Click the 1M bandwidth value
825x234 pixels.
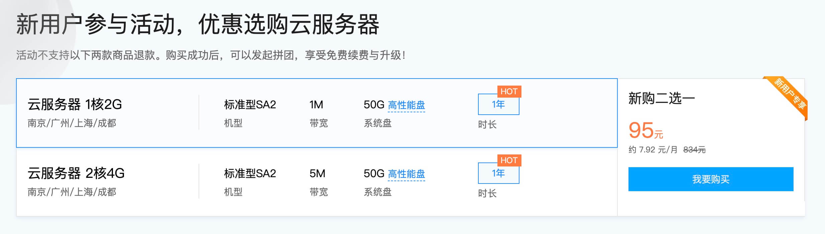(x=316, y=105)
